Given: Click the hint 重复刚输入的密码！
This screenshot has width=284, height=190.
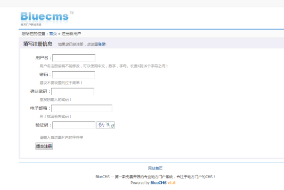Looking at the screenshot, I should point(55,99).
